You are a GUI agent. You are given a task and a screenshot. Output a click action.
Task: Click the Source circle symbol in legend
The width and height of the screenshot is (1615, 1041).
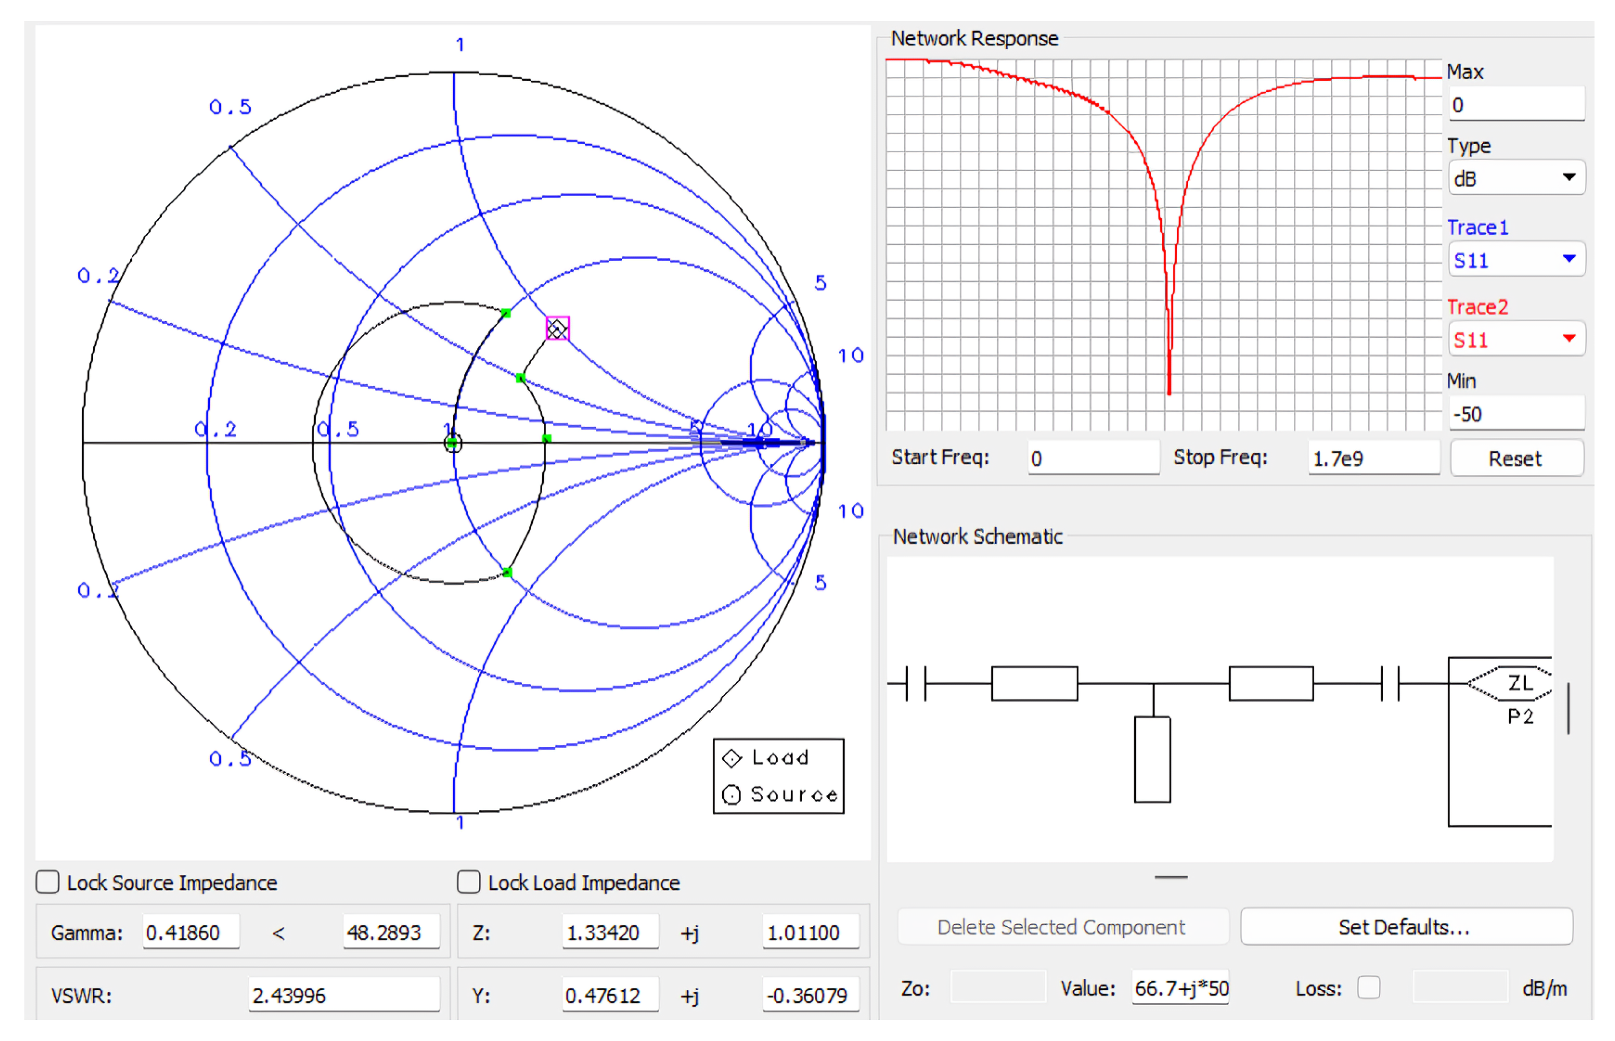click(732, 795)
